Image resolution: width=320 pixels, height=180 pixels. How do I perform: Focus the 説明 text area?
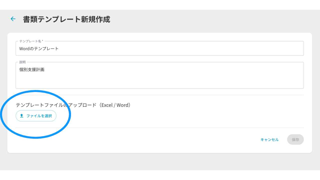(x=160, y=75)
